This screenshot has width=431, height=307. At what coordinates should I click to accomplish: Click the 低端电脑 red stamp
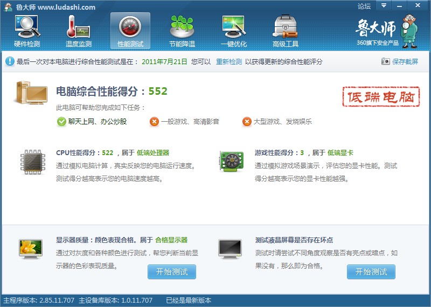click(x=381, y=96)
